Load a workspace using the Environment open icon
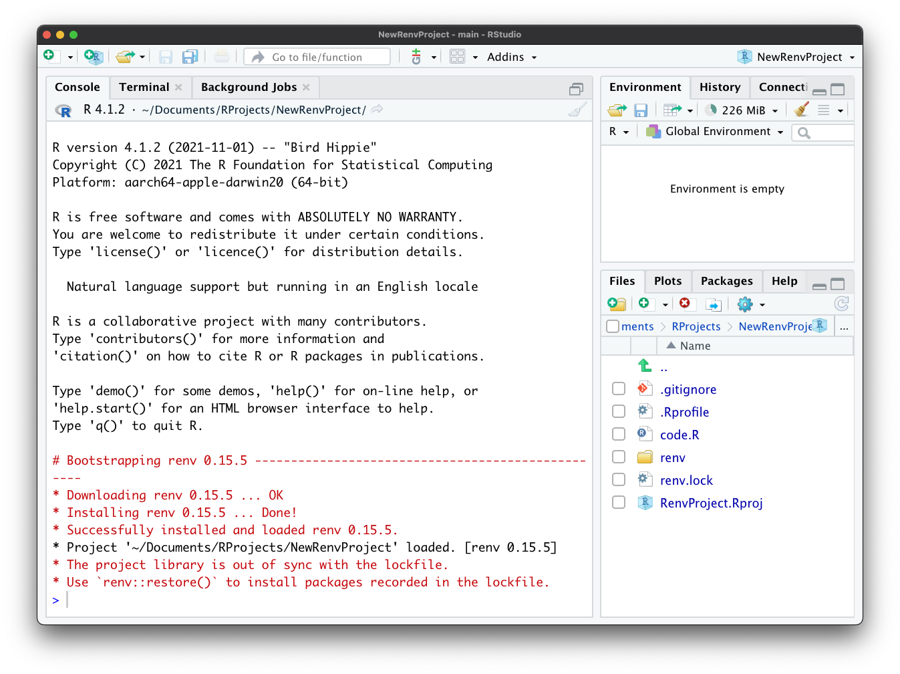900x674 pixels. [617, 110]
